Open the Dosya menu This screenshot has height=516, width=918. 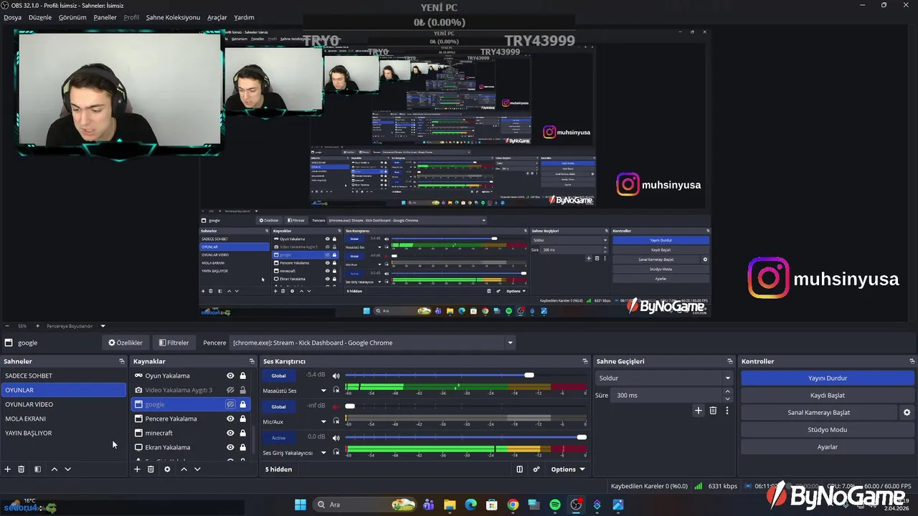click(x=13, y=17)
